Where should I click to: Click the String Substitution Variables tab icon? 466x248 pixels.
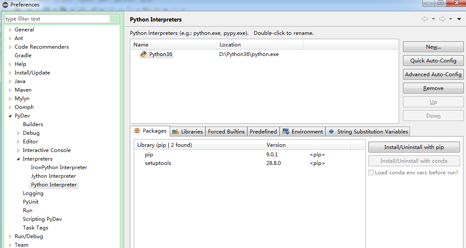click(331, 132)
